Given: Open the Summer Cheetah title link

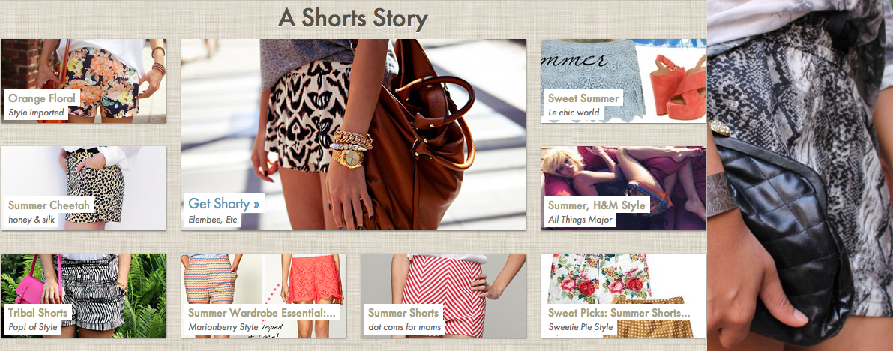Looking at the screenshot, I should [43, 205].
